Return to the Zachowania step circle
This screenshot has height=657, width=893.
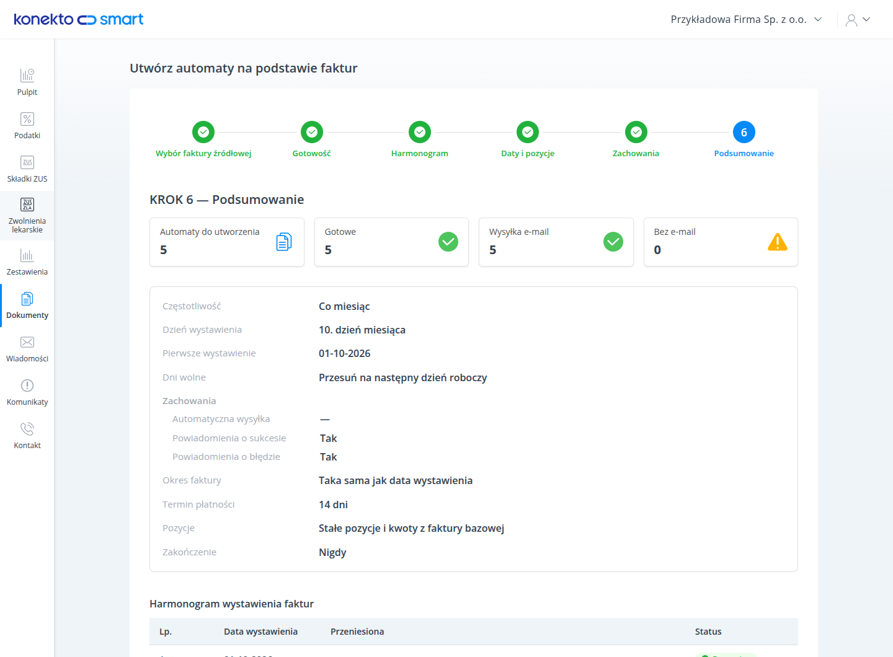click(636, 132)
